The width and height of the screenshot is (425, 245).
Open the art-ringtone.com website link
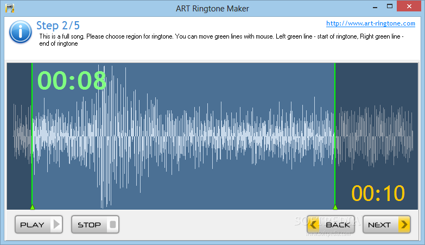(371, 23)
